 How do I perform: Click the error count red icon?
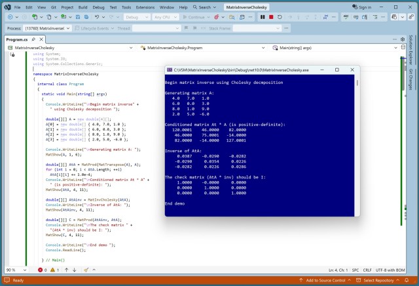point(41,270)
